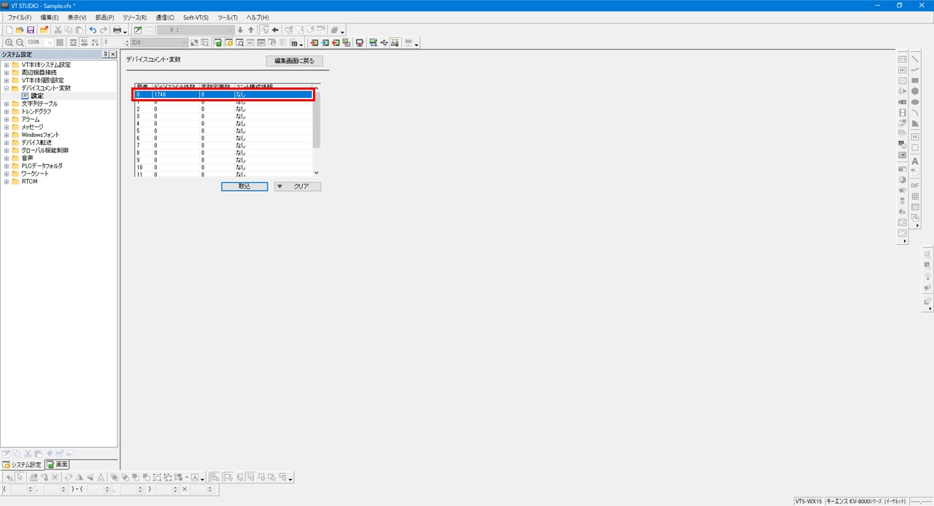Pin the システム設定 panel
Screen dimensions: 934x506
(x=105, y=55)
